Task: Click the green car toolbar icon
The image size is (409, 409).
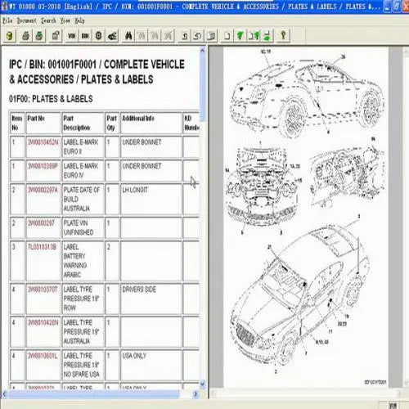Action: point(267,36)
